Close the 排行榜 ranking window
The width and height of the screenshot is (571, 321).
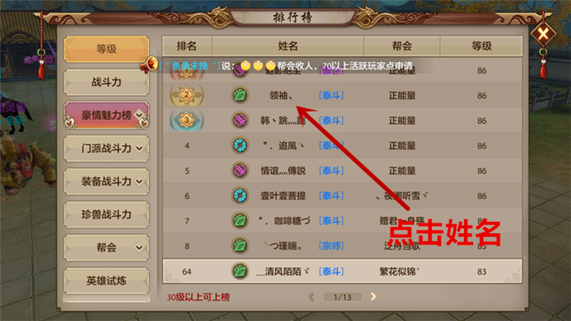coord(543,34)
